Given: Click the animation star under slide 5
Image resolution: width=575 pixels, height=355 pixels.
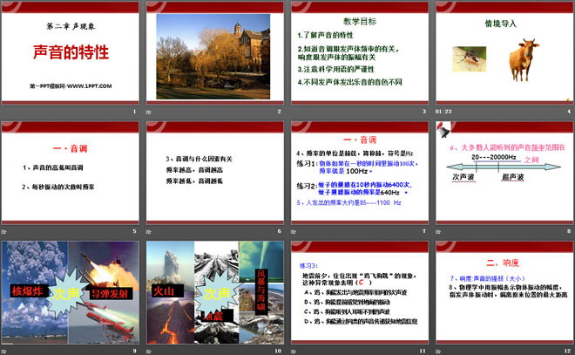Looking at the screenshot, I should pos(3,232).
